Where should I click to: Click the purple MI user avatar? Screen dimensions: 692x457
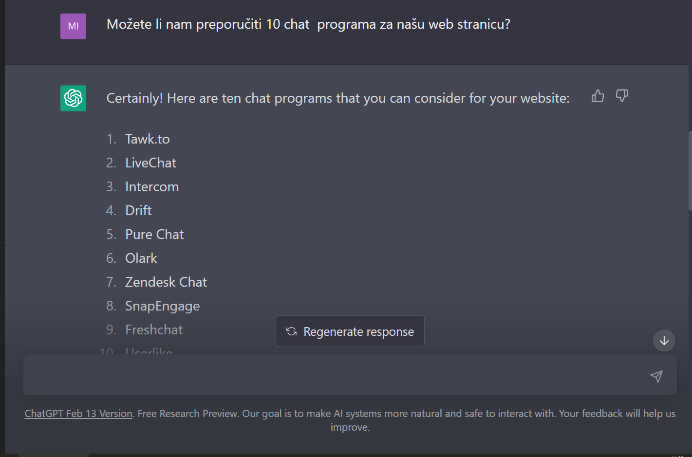(x=73, y=26)
